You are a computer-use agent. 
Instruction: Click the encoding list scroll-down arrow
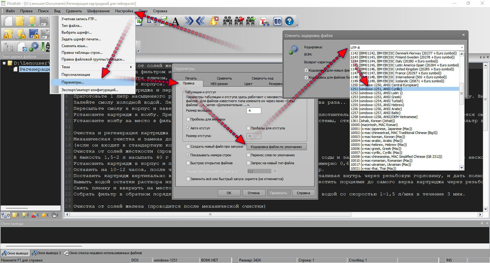[x=462, y=168]
